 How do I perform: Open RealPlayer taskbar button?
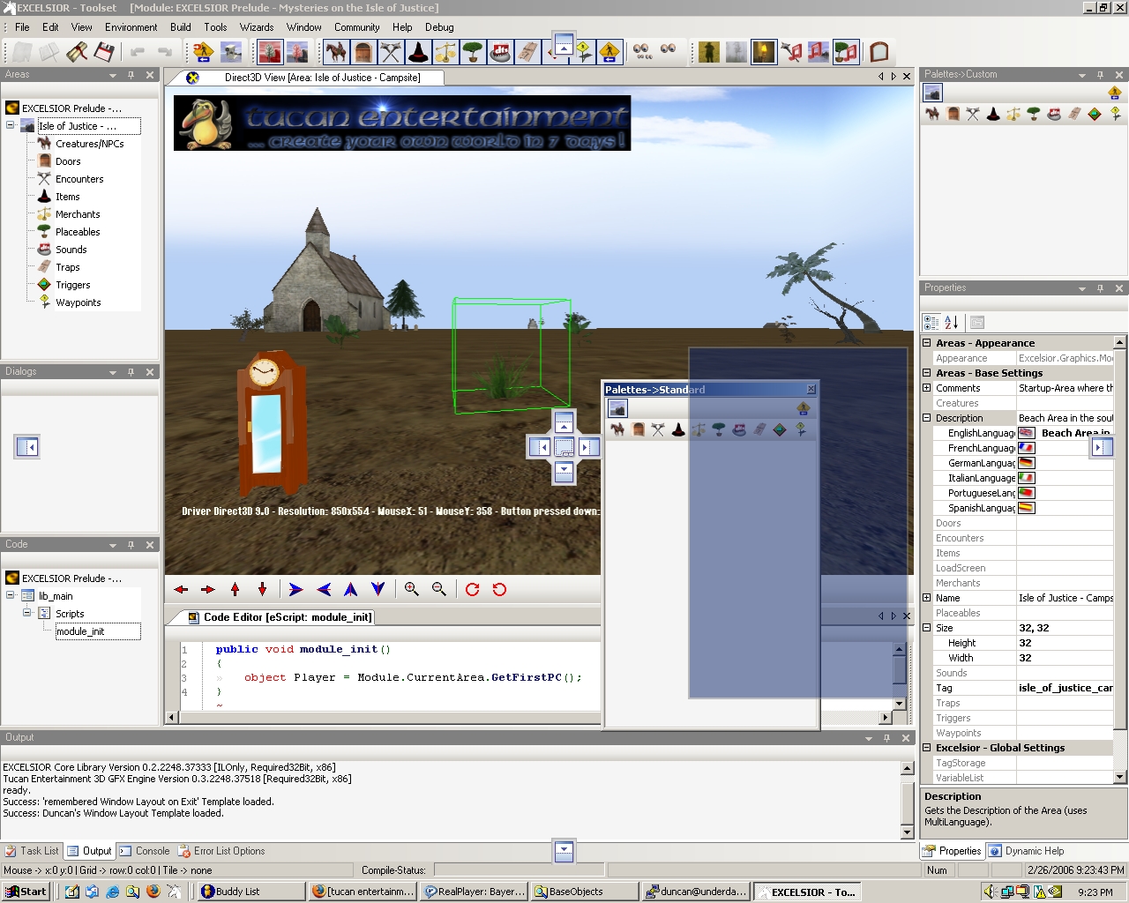[475, 892]
